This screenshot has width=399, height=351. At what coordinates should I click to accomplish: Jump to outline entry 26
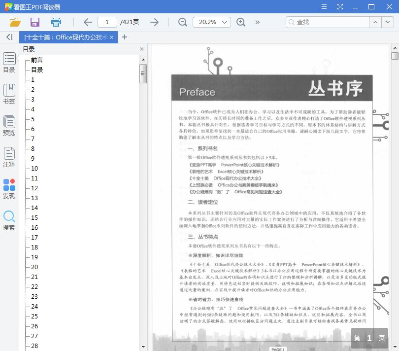[34, 326]
